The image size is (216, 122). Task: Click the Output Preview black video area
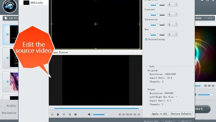coord(96,80)
